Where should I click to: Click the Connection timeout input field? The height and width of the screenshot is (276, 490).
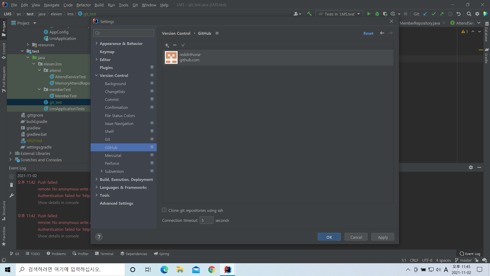click(x=206, y=220)
